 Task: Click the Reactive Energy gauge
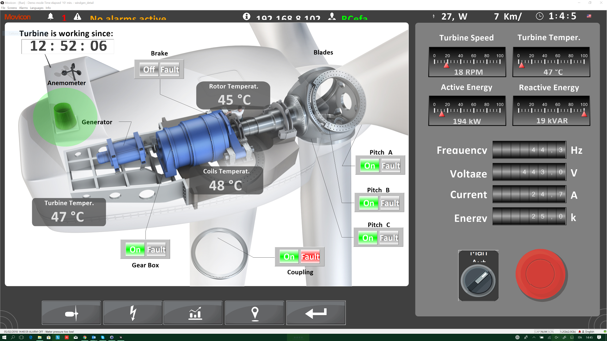551,111
